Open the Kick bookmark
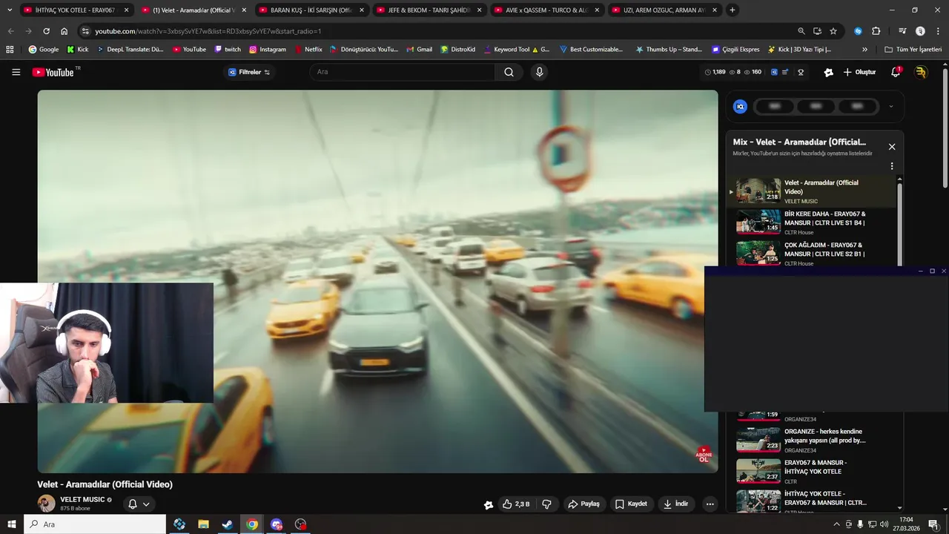 pos(78,49)
